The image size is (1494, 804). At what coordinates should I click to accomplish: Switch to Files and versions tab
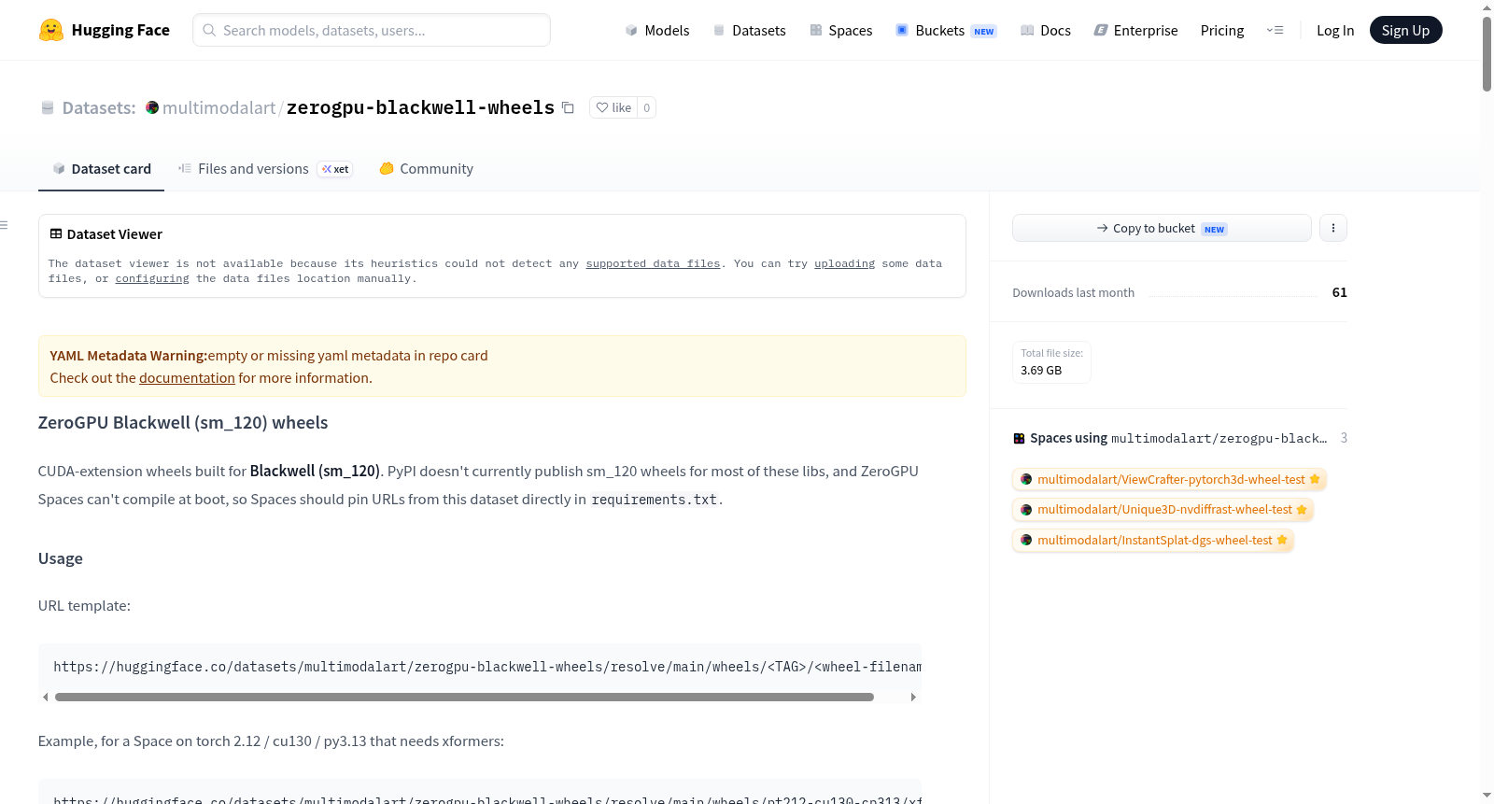point(265,169)
